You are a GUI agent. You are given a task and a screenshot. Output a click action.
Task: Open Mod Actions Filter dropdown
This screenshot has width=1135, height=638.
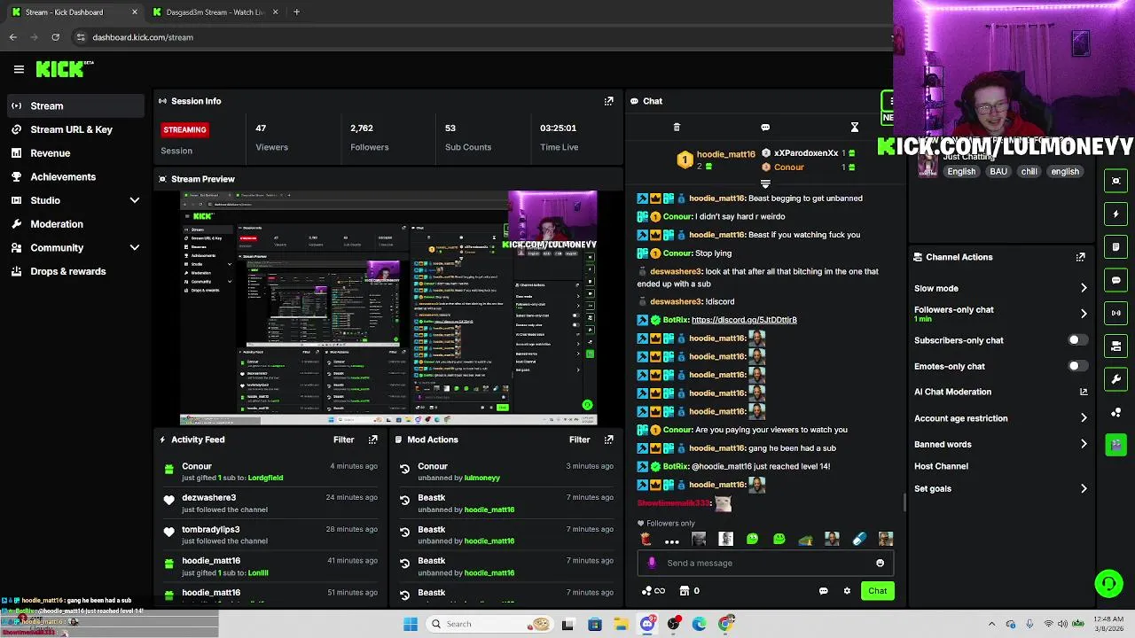coord(579,440)
